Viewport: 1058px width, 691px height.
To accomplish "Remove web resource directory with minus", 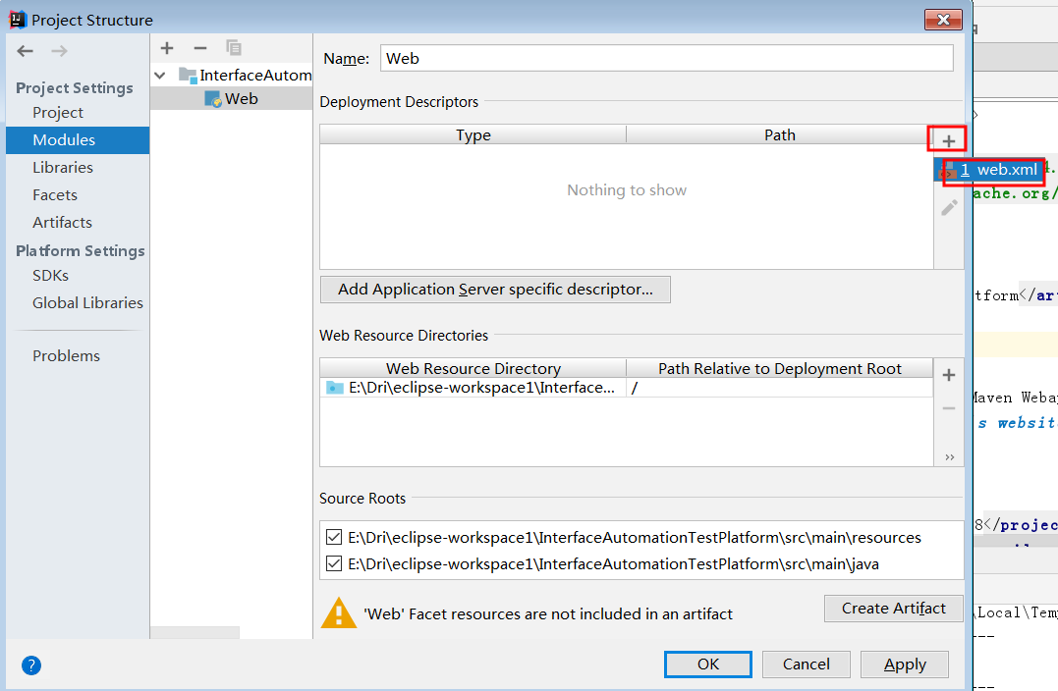I will (x=949, y=408).
